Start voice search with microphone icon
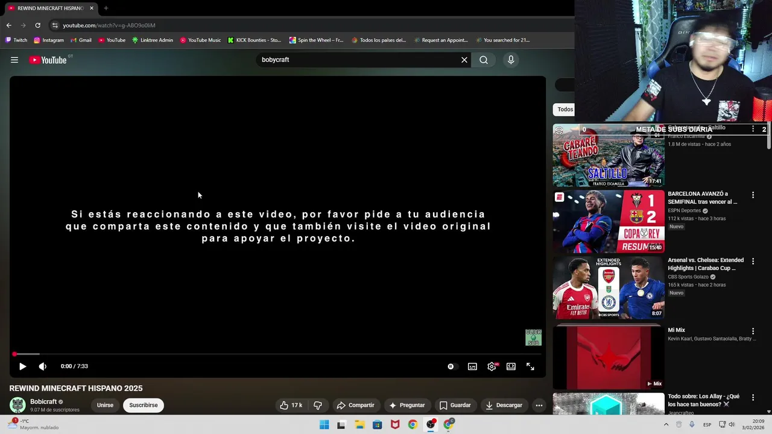Viewport: 772px width, 434px height. click(511, 60)
